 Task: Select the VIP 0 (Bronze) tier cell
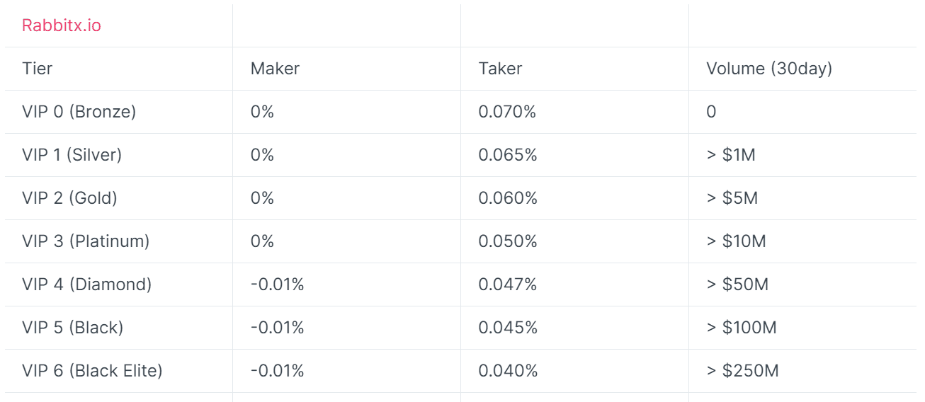coord(79,112)
